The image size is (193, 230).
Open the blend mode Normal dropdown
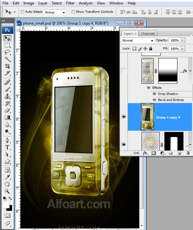click(138, 41)
